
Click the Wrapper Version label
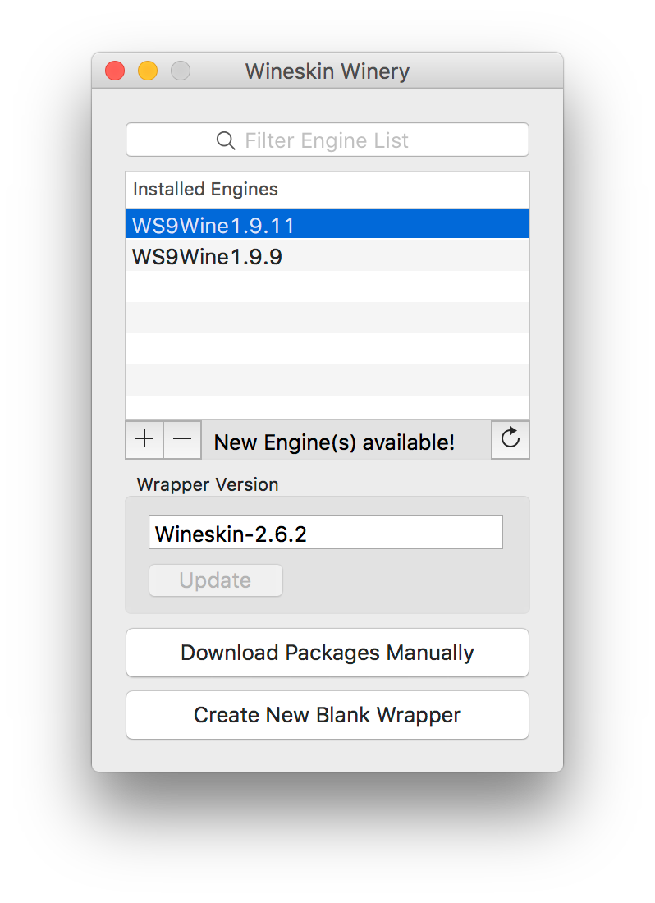[208, 485]
